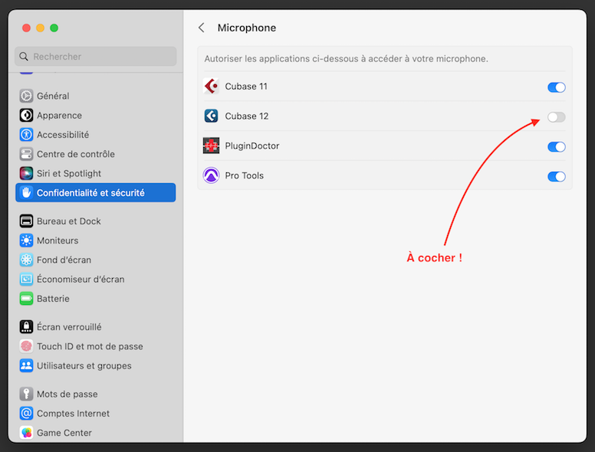Open Général settings section
595x452 pixels.
(x=53, y=96)
